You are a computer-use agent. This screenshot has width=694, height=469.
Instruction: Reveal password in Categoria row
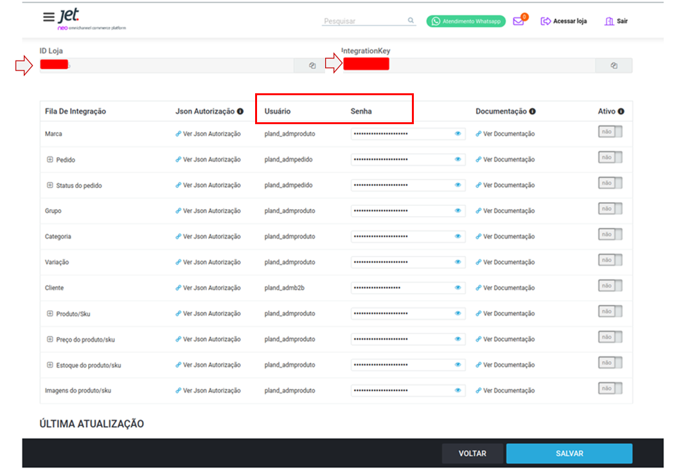(458, 236)
